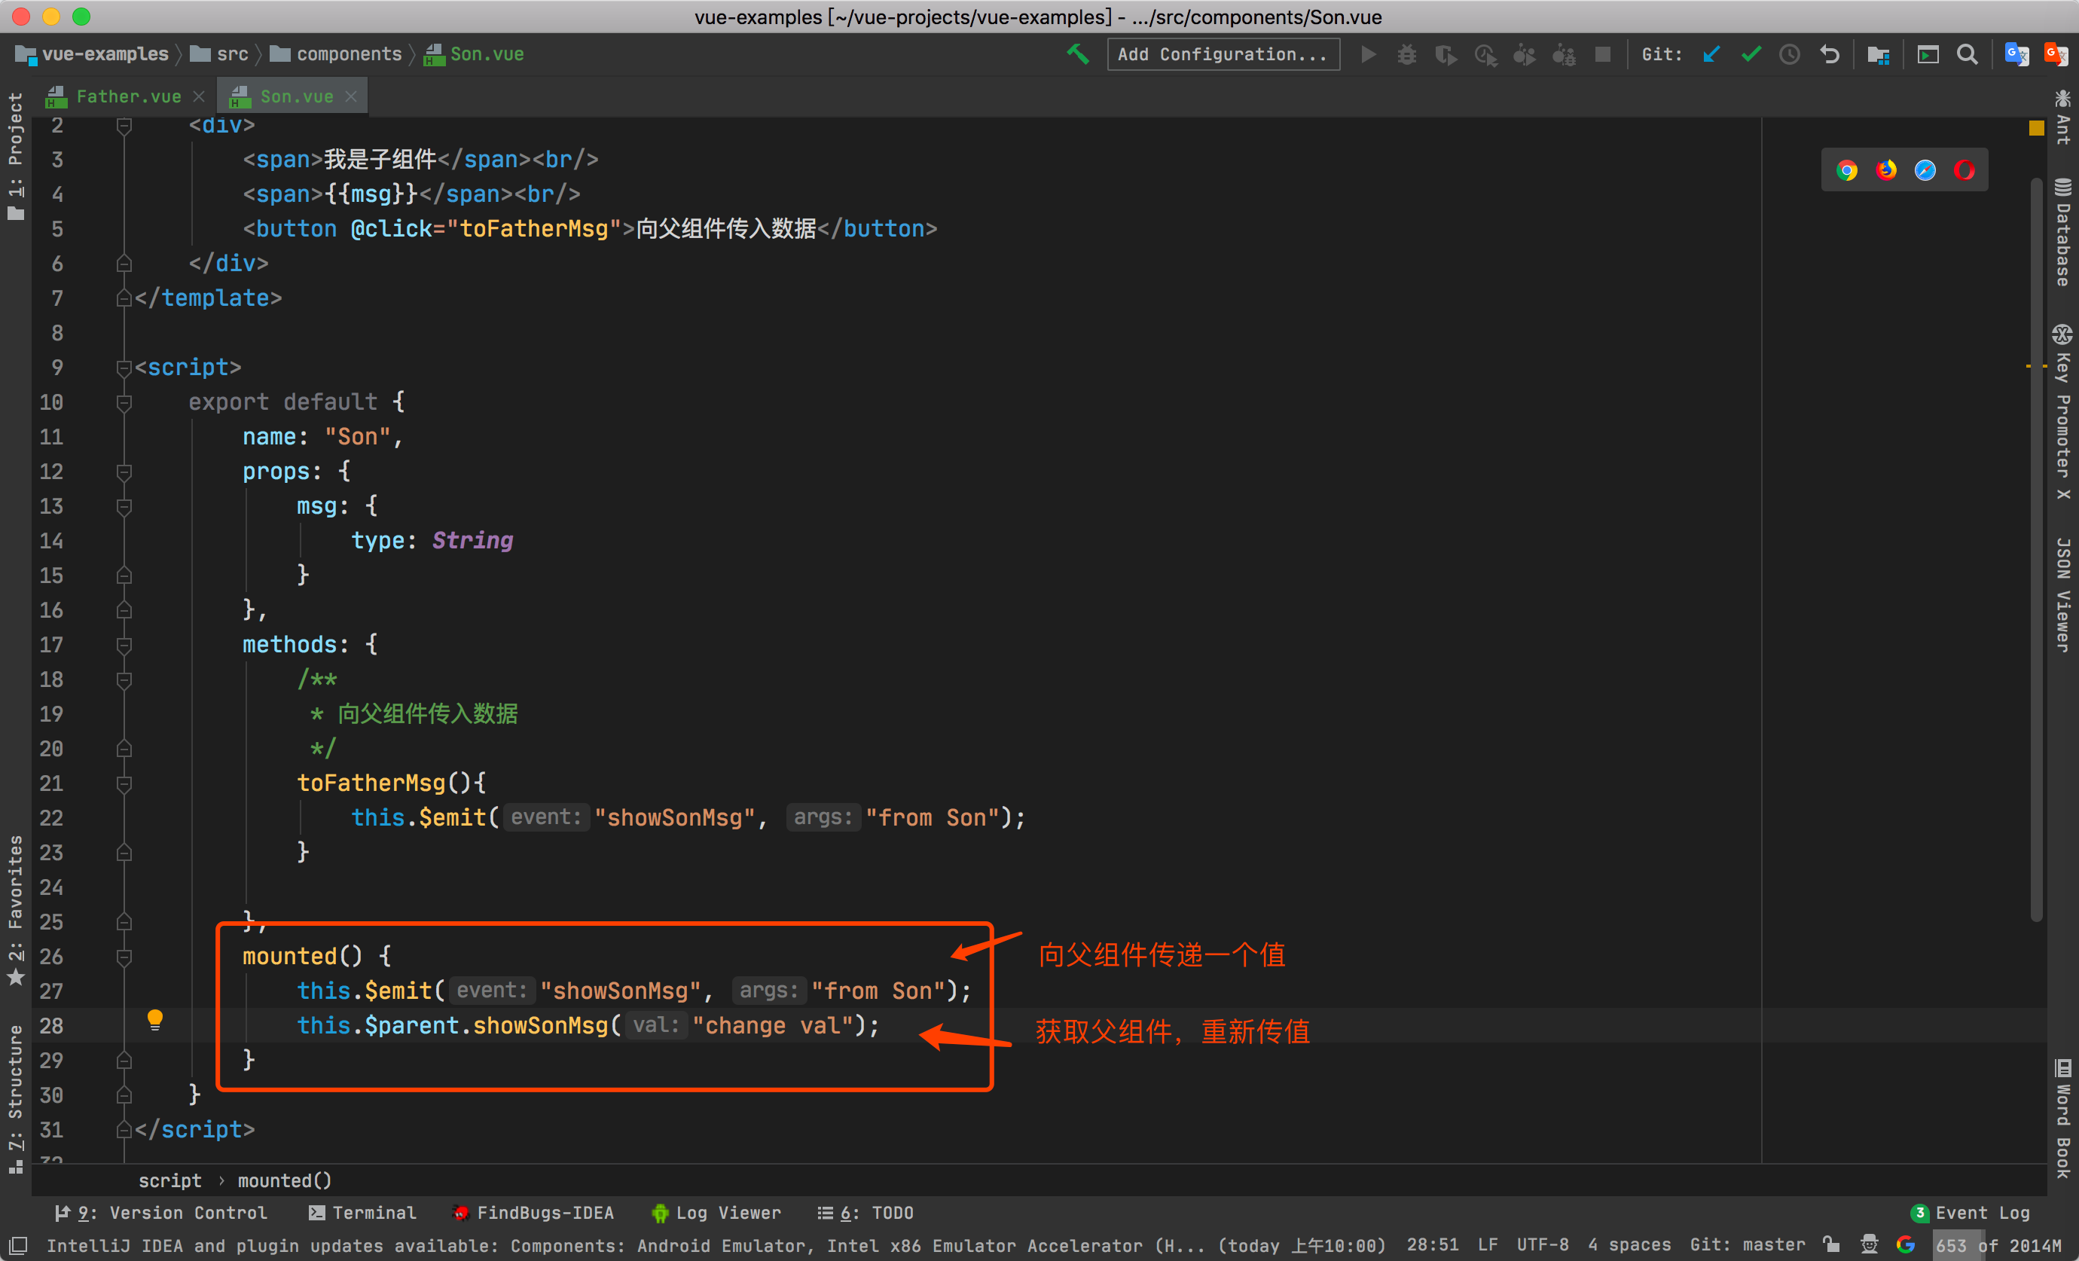
Task: Click the Git update project arrow icon
Action: tap(1711, 54)
